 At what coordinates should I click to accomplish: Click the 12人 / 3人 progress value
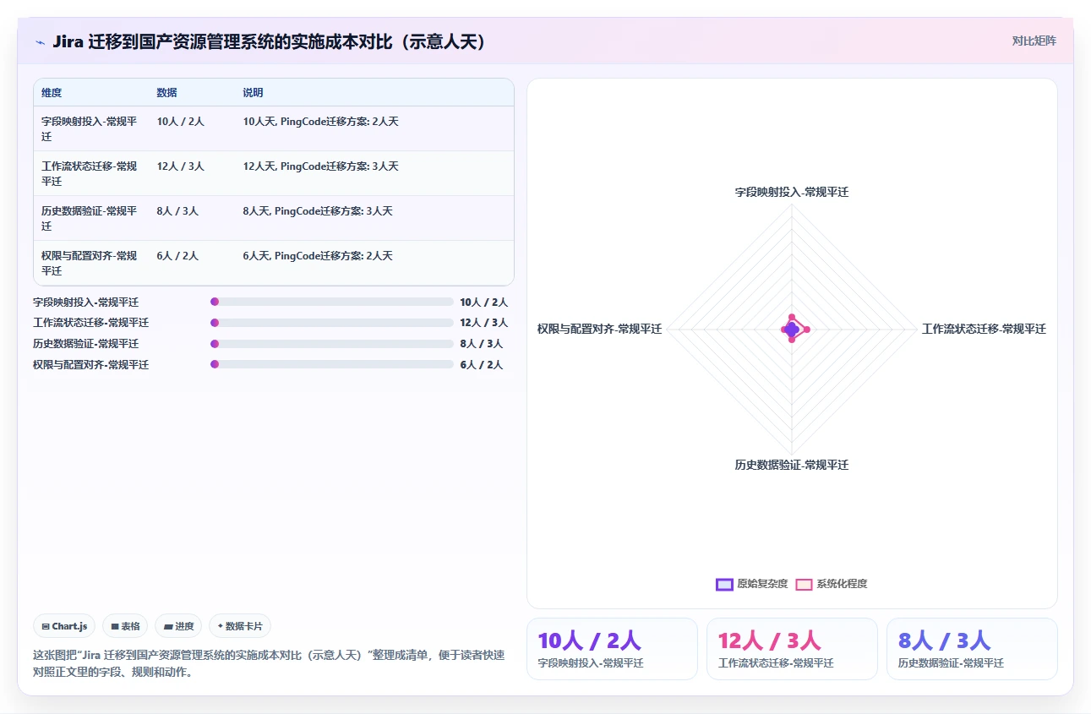[483, 323]
